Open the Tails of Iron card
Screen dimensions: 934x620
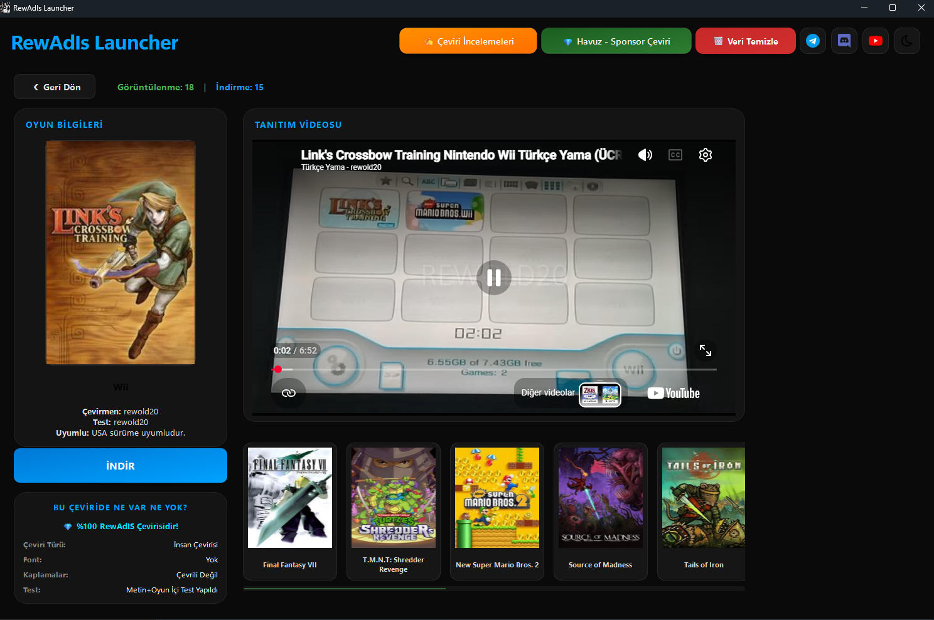click(x=701, y=512)
